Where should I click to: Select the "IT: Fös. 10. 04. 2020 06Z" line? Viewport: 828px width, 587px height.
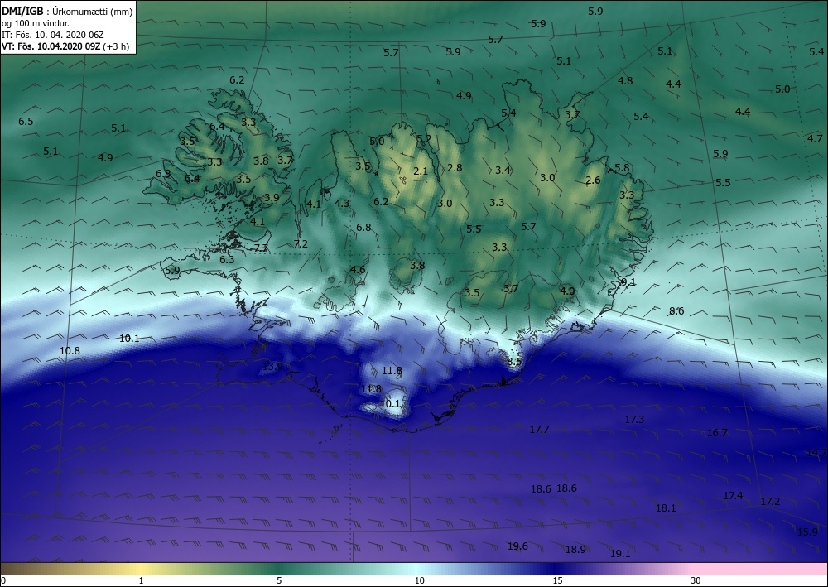[x=53, y=34]
